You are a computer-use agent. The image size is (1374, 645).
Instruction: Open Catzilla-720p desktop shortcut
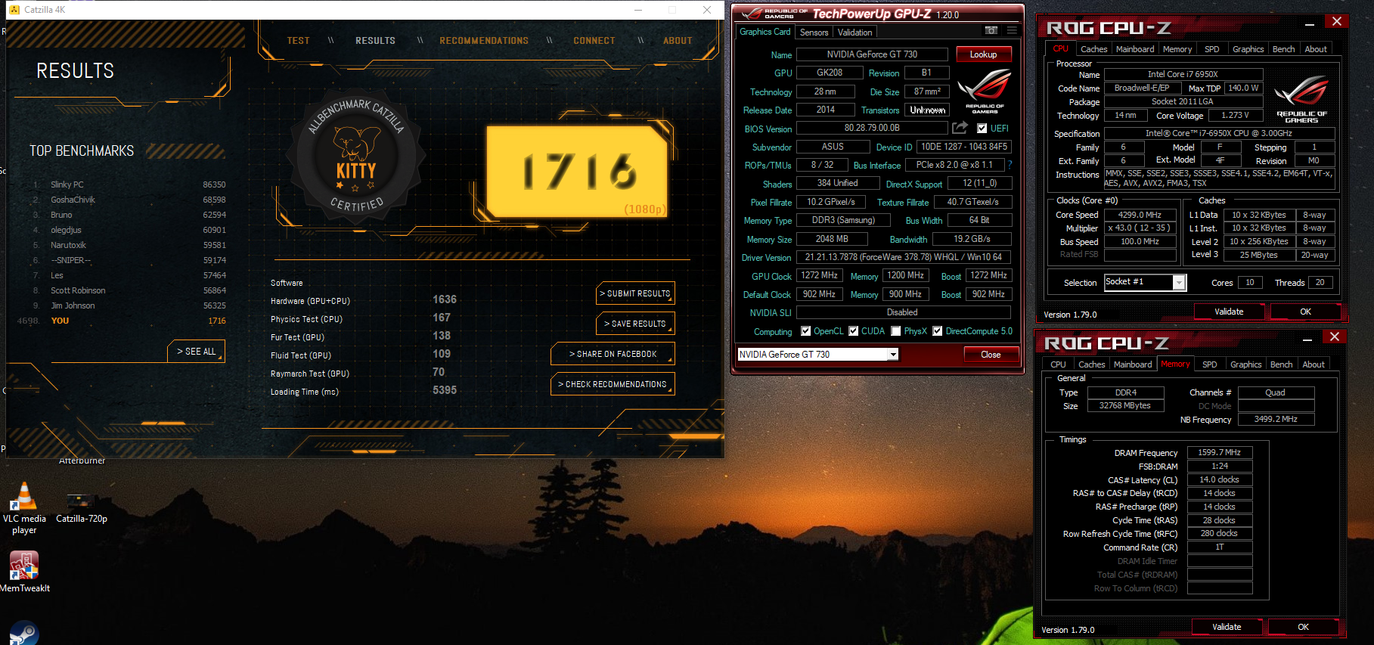click(81, 508)
